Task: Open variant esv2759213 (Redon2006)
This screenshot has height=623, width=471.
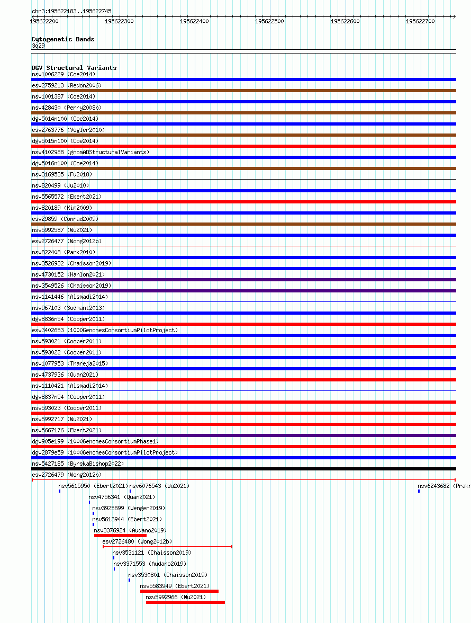Action: [x=67, y=85]
